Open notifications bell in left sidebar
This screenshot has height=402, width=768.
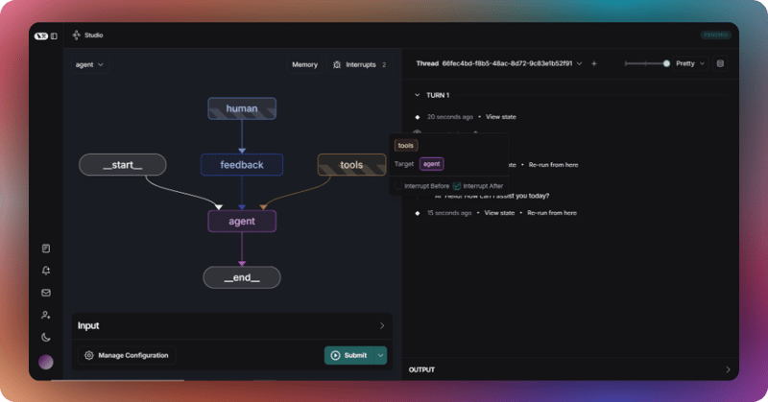46,271
